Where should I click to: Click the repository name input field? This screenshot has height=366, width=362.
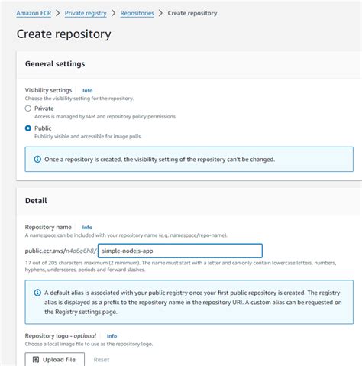pyautogui.click(x=180, y=251)
